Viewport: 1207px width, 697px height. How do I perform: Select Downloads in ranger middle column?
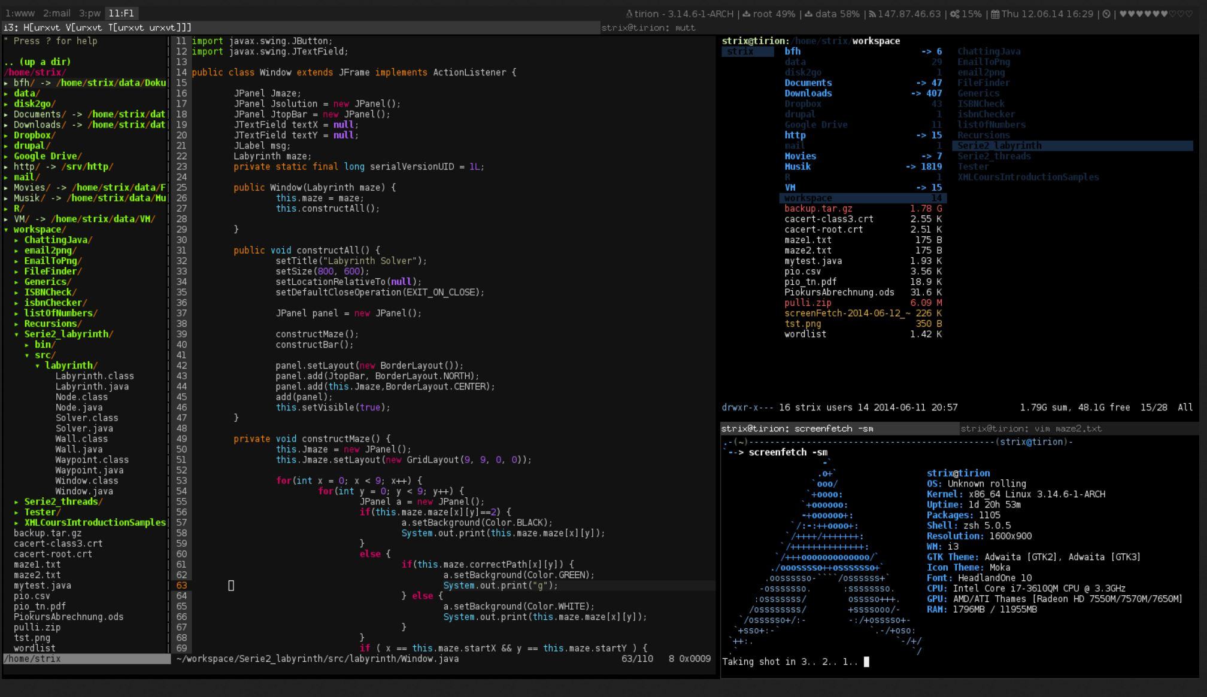pos(863,93)
